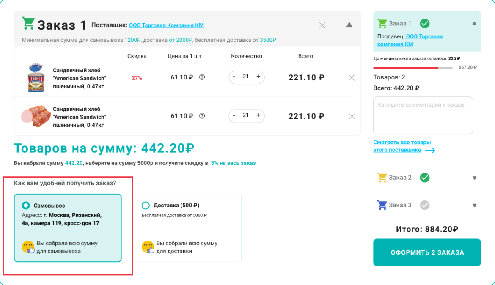Click the price info question mark in first row

click(x=202, y=77)
